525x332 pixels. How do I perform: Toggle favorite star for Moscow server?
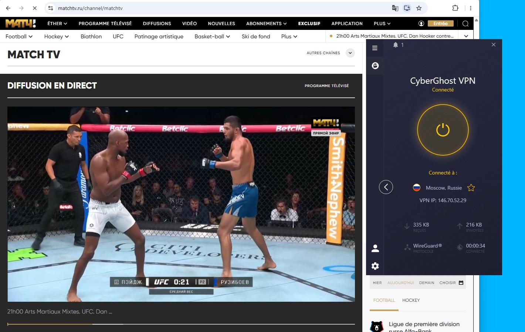pos(471,188)
